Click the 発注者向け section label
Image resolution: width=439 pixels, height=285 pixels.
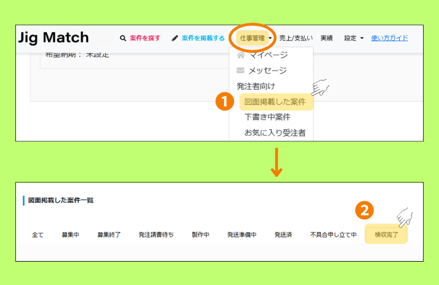tap(256, 86)
